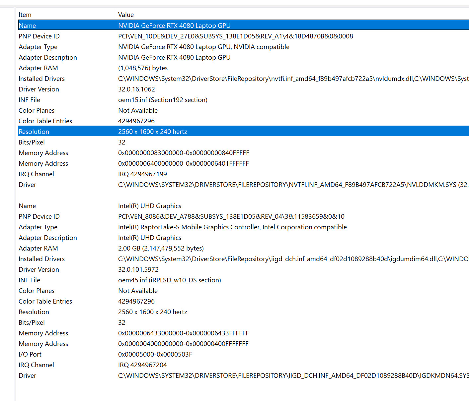Click the IGDKMDN64.SYS driver path
Viewport: 469px width, 401px height.
point(293,375)
